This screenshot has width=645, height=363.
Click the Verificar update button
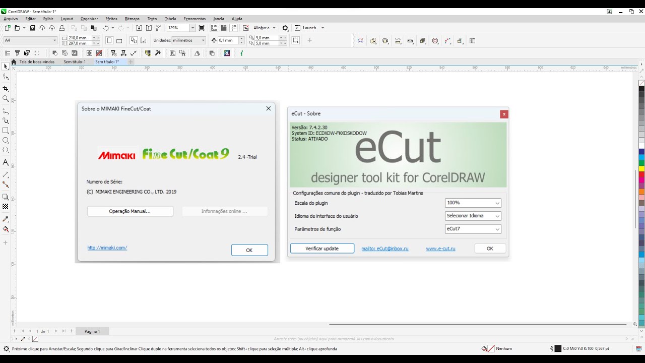pos(322,249)
